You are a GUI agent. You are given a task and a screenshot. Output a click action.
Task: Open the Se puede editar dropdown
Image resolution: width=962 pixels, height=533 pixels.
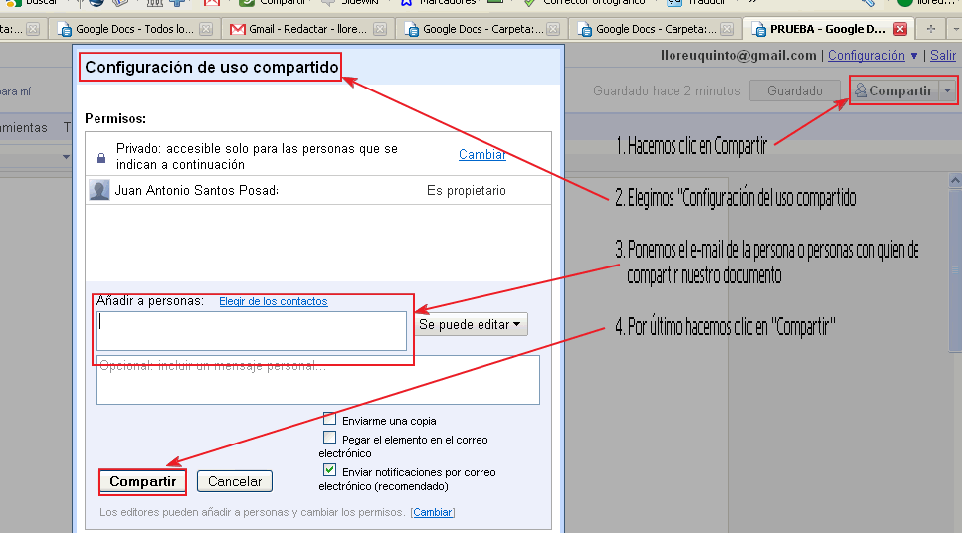point(471,324)
